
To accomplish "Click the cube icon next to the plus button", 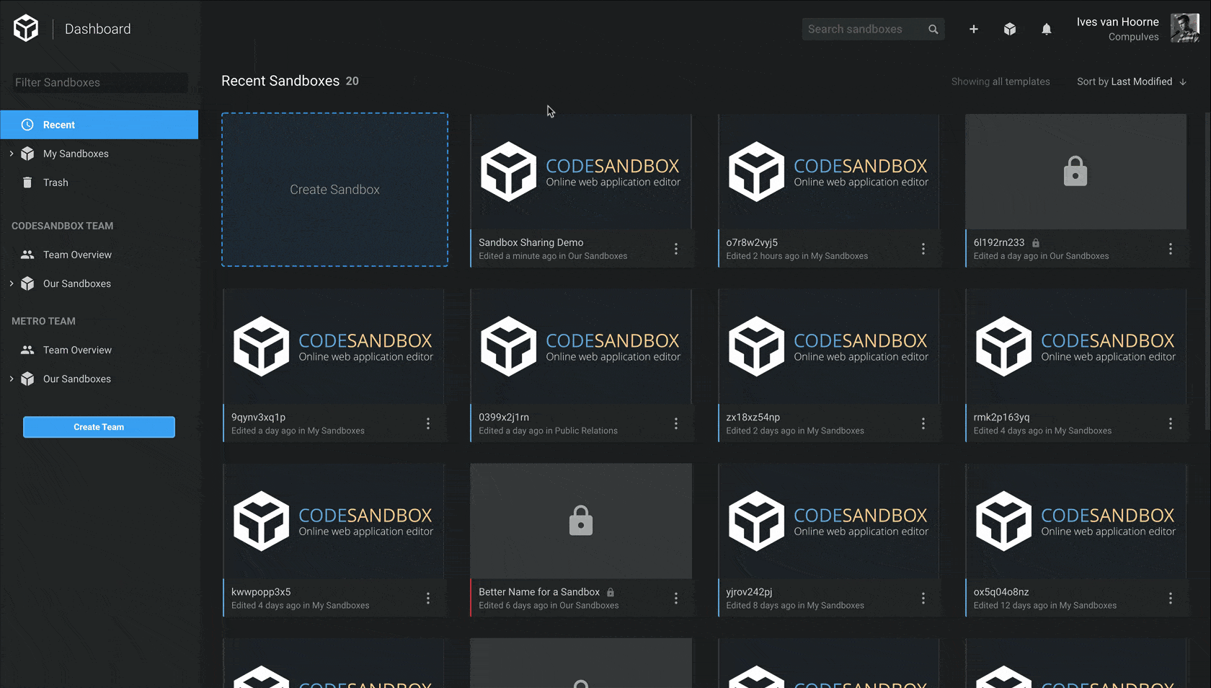I will coord(1010,29).
